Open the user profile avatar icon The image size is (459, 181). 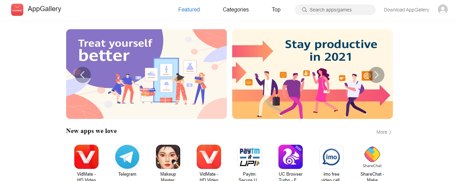point(443,9)
